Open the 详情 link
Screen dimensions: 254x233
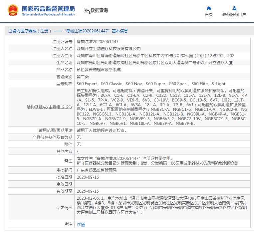tap(81, 225)
